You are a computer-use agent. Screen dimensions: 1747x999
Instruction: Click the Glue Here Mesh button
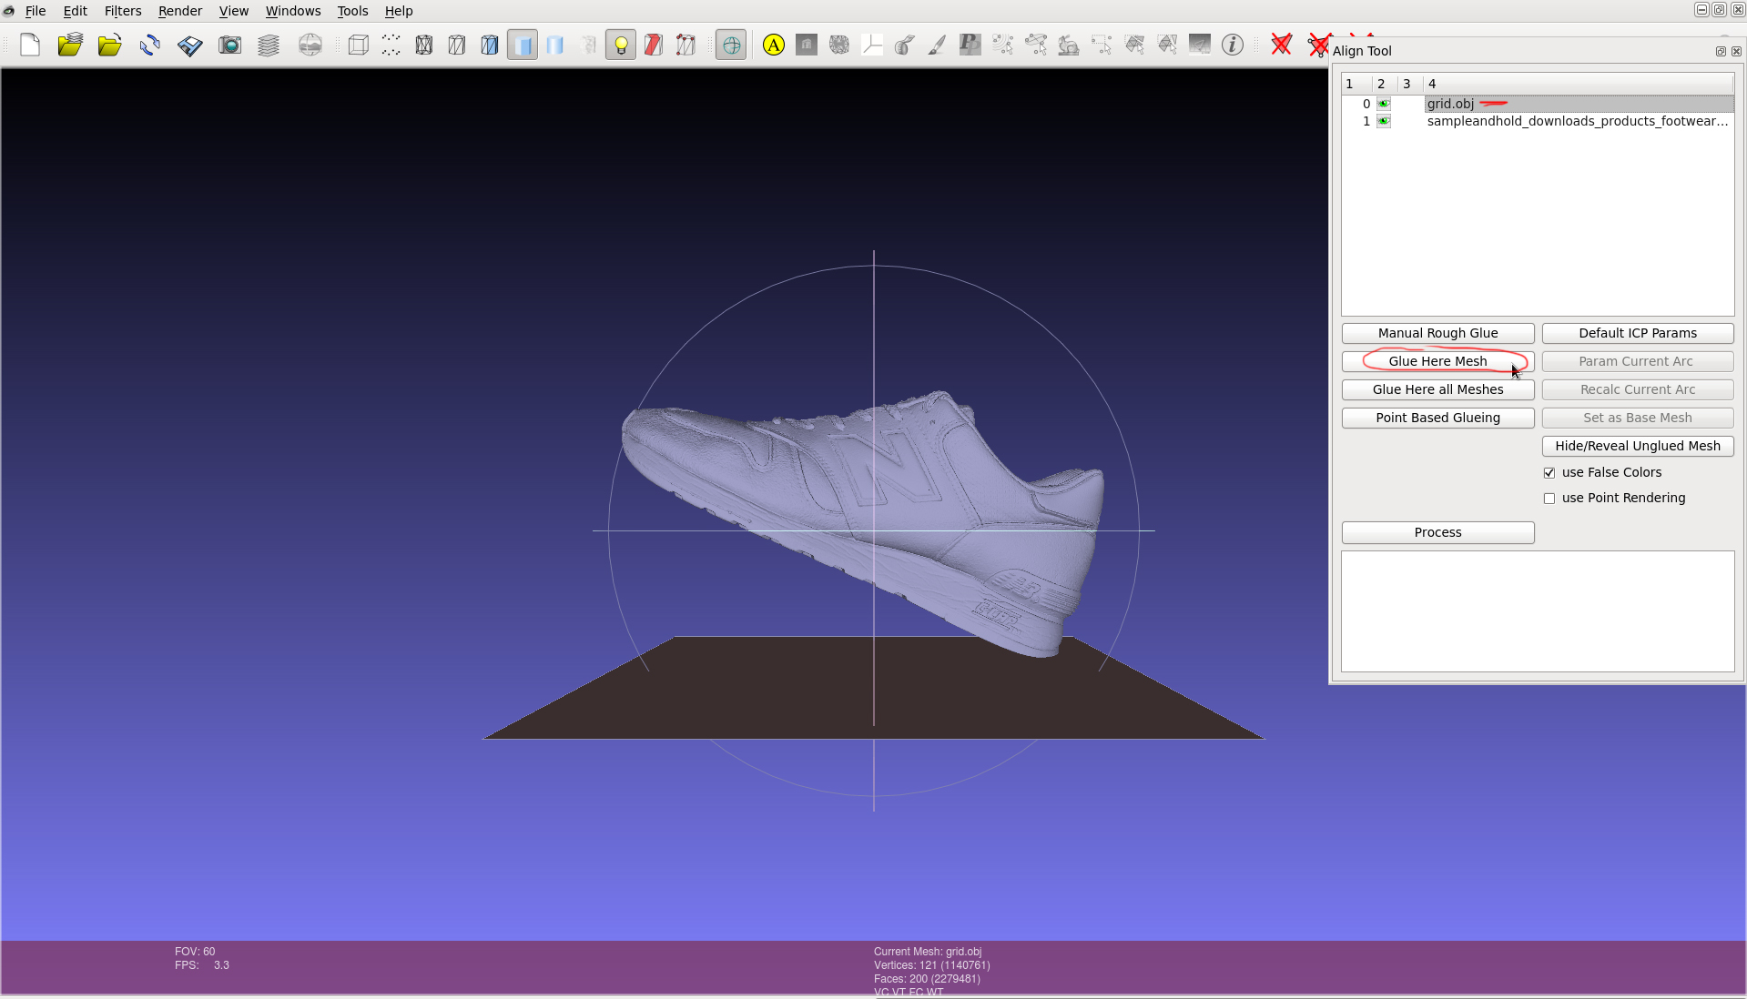point(1437,361)
